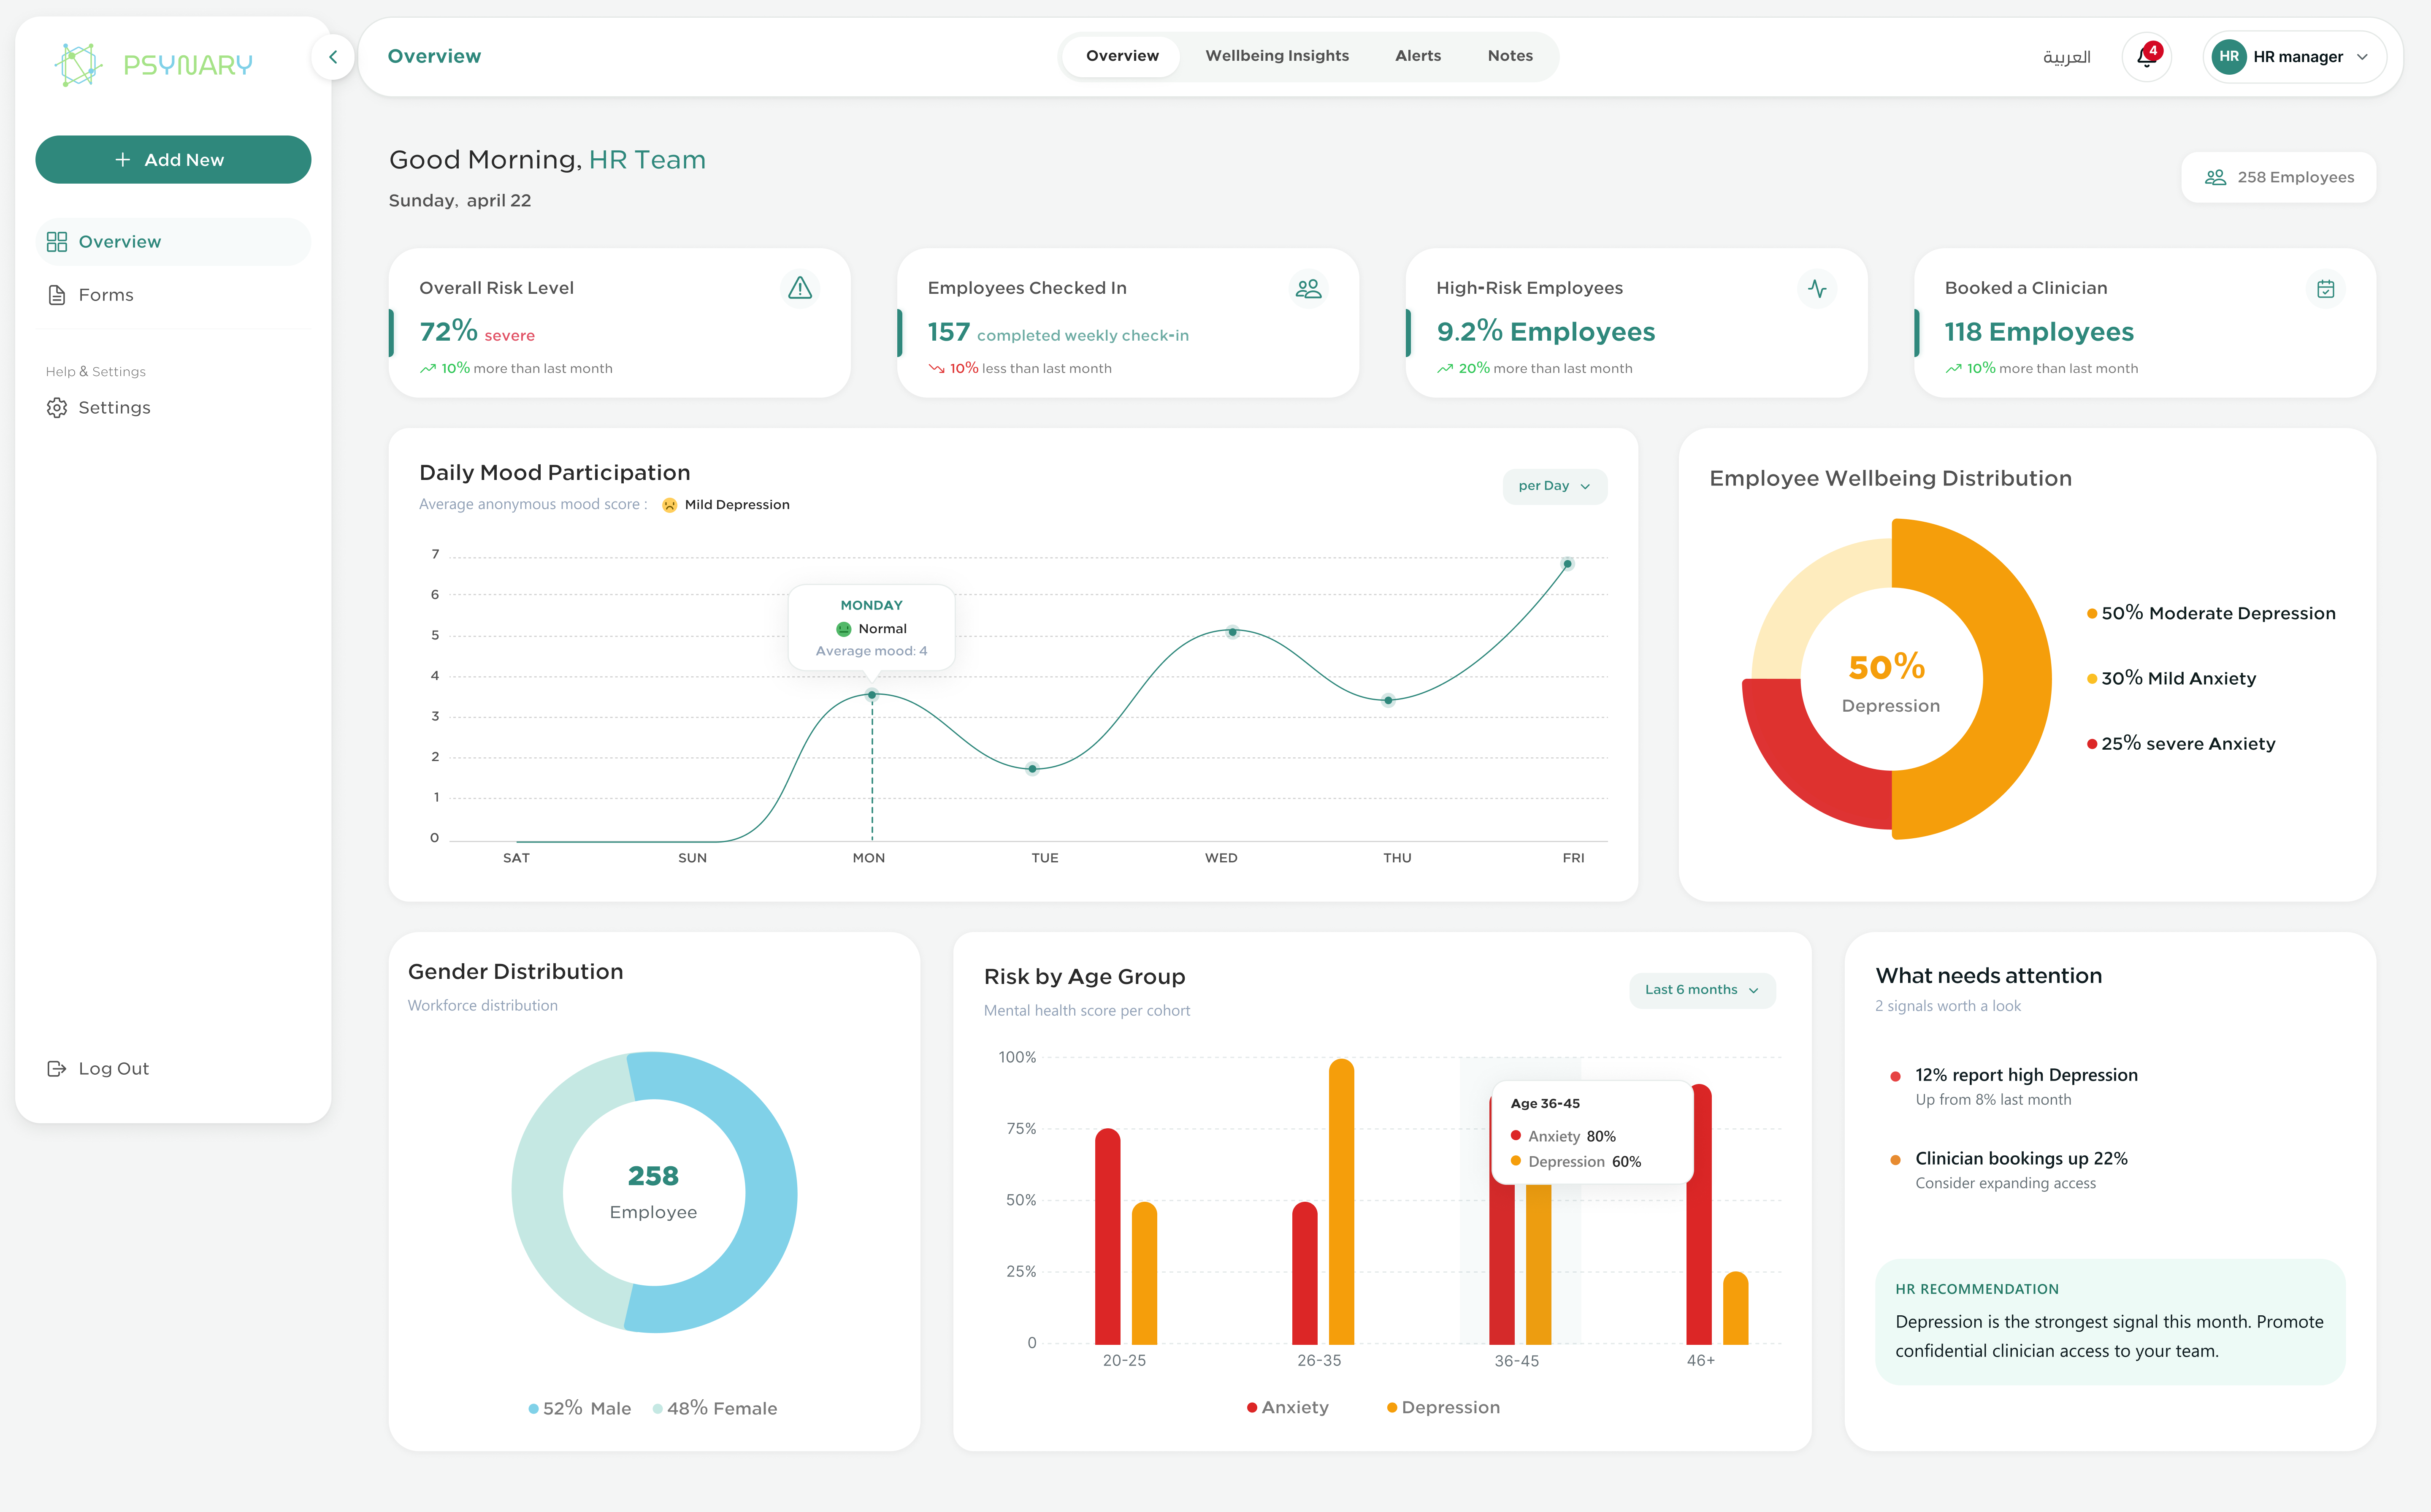The width and height of the screenshot is (2431, 1512).
Task: Click the Psynary logo icon
Action: (x=78, y=64)
